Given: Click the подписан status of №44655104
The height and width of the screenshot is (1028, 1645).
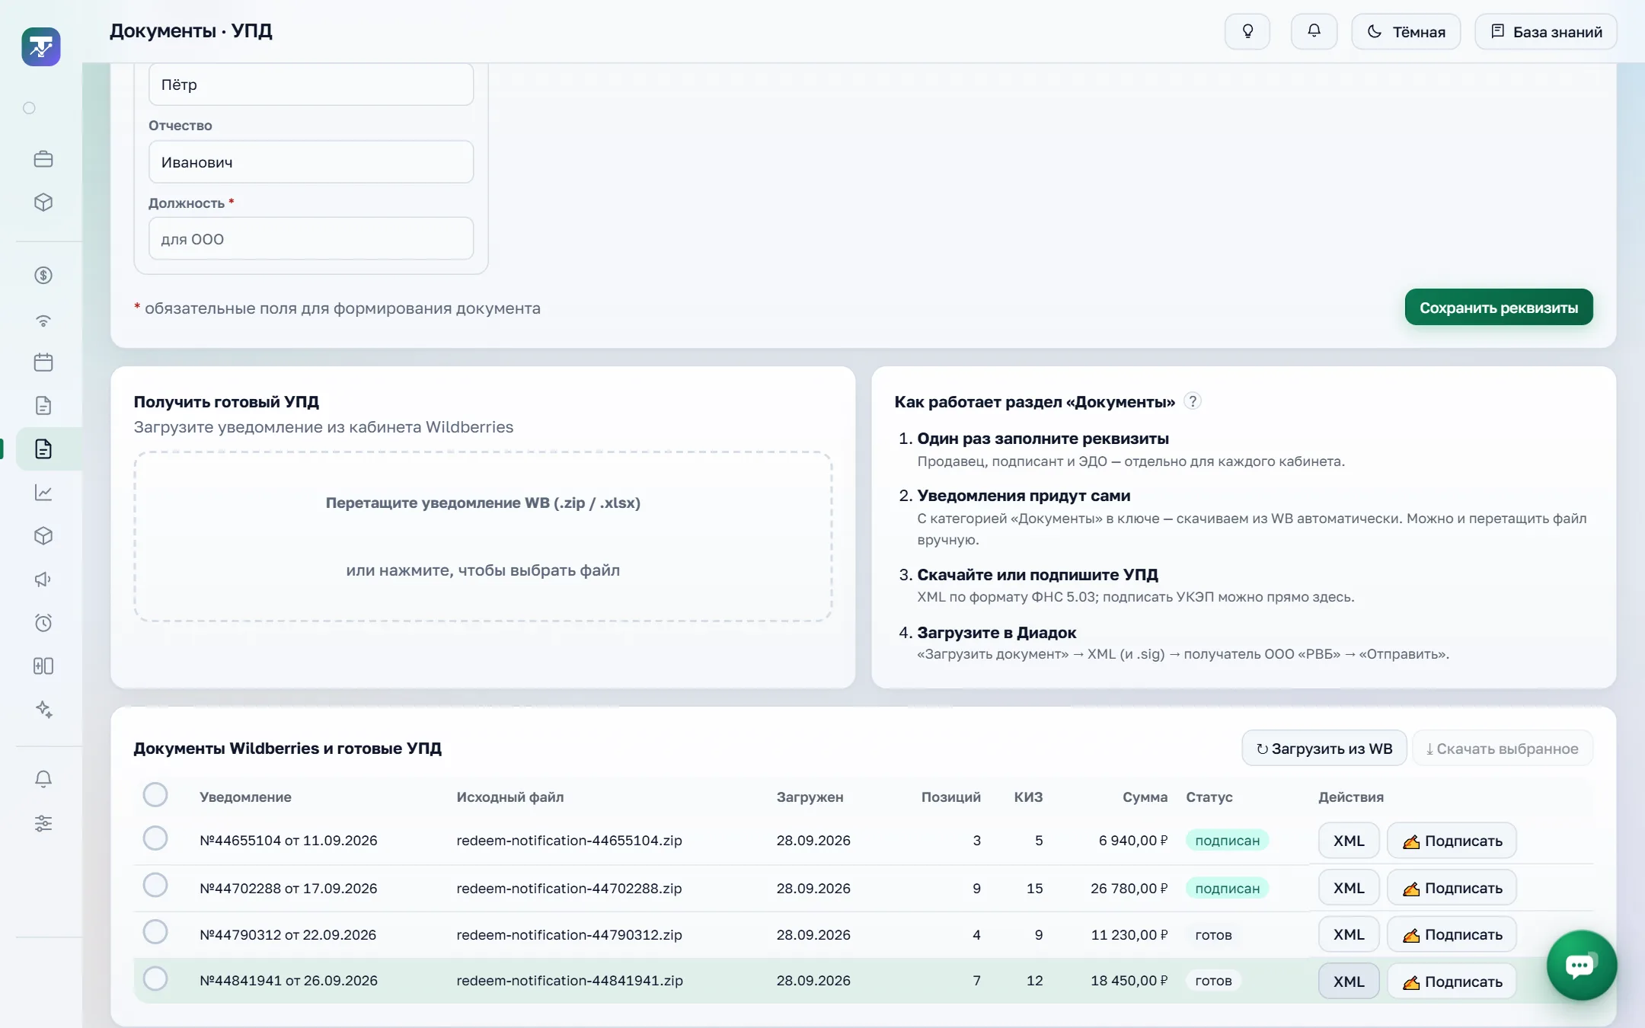Looking at the screenshot, I should click(x=1227, y=841).
